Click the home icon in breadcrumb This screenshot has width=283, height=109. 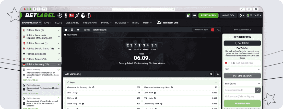(66, 30)
